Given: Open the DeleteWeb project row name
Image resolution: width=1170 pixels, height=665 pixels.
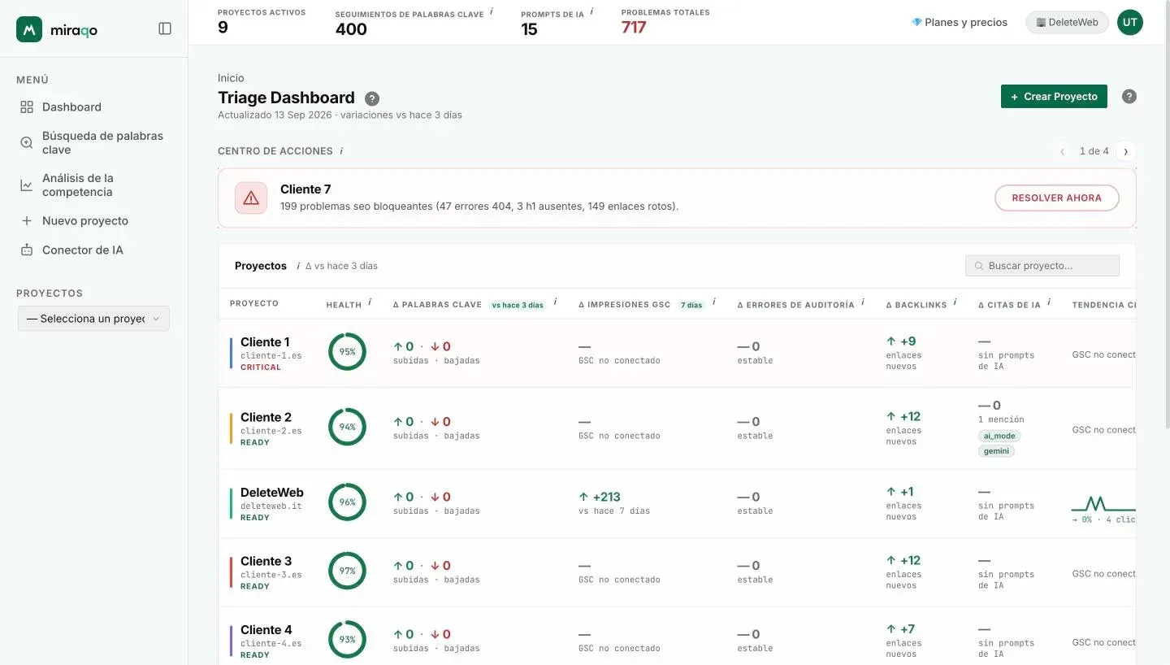Looking at the screenshot, I should pos(272,493).
